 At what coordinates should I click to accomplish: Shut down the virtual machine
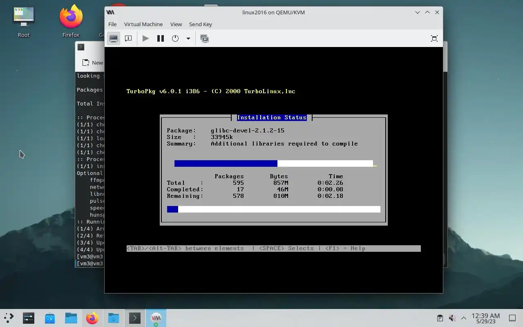[x=175, y=38]
